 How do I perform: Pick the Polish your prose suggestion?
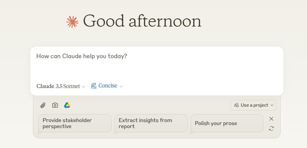[227, 123]
